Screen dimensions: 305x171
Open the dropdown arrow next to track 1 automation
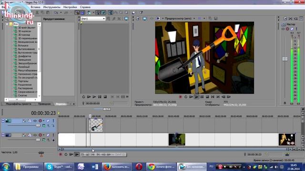[43, 121]
